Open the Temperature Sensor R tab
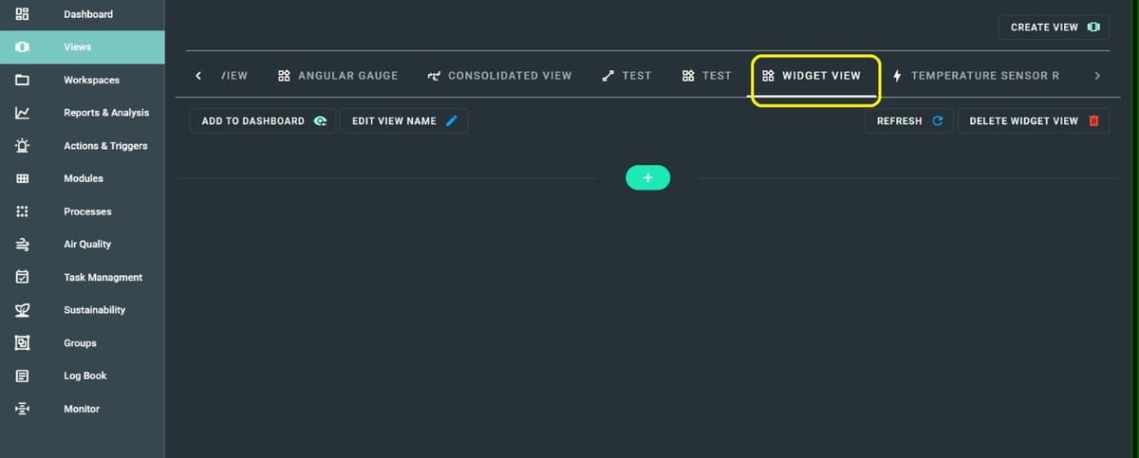This screenshot has width=1139, height=458. point(977,76)
